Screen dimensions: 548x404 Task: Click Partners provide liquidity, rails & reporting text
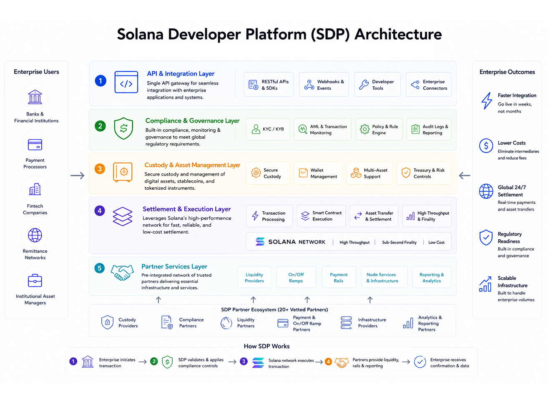[376, 363]
